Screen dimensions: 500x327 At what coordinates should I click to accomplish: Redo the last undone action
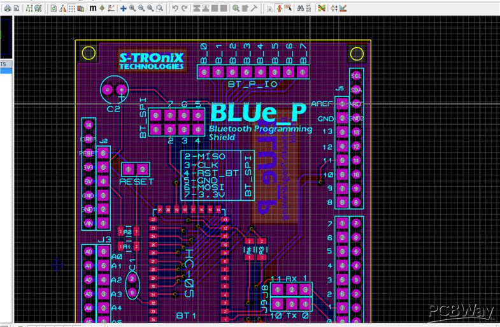click(184, 8)
